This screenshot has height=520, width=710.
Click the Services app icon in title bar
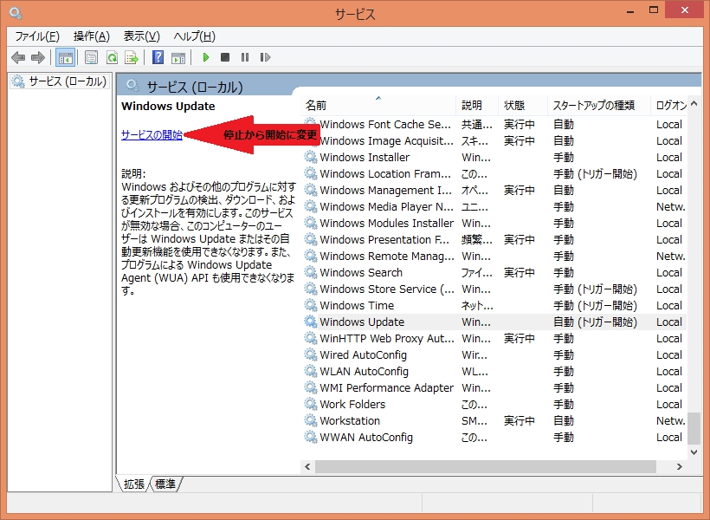point(16,13)
